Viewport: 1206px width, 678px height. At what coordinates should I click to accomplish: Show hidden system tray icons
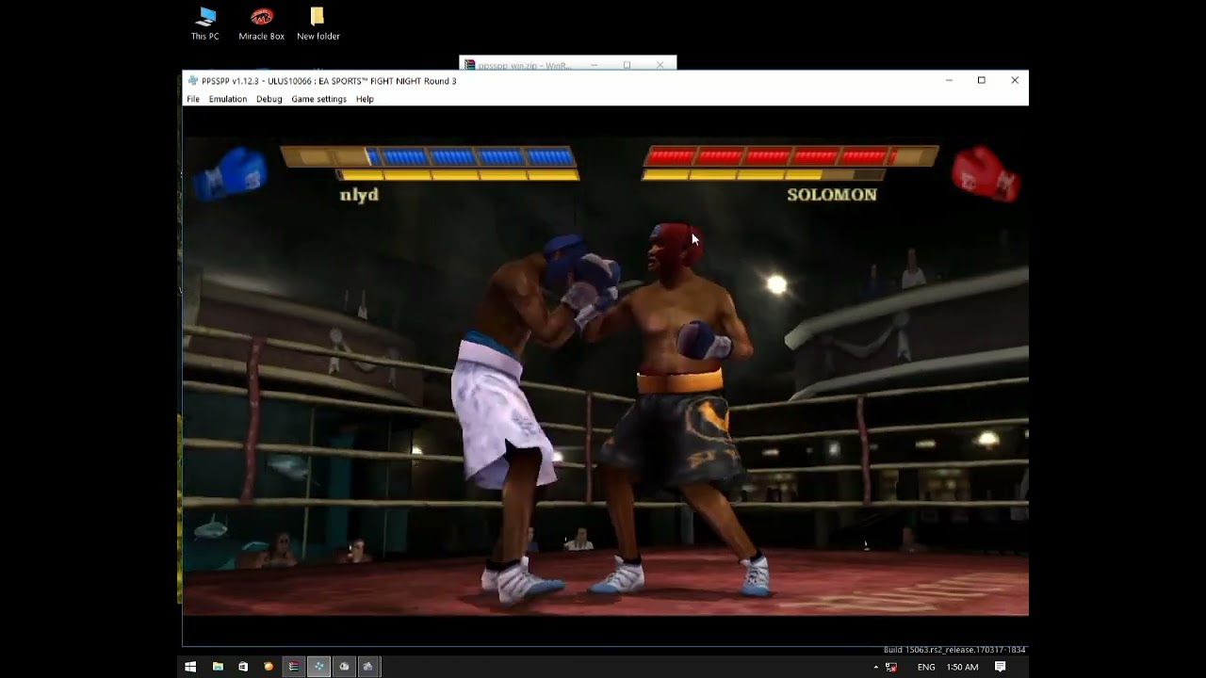[x=875, y=667]
